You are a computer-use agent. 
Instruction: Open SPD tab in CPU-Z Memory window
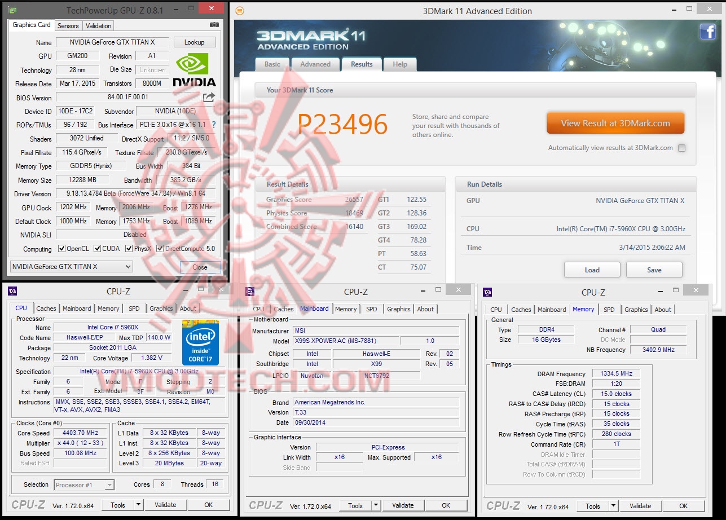pyautogui.click(x=609, y=310)
